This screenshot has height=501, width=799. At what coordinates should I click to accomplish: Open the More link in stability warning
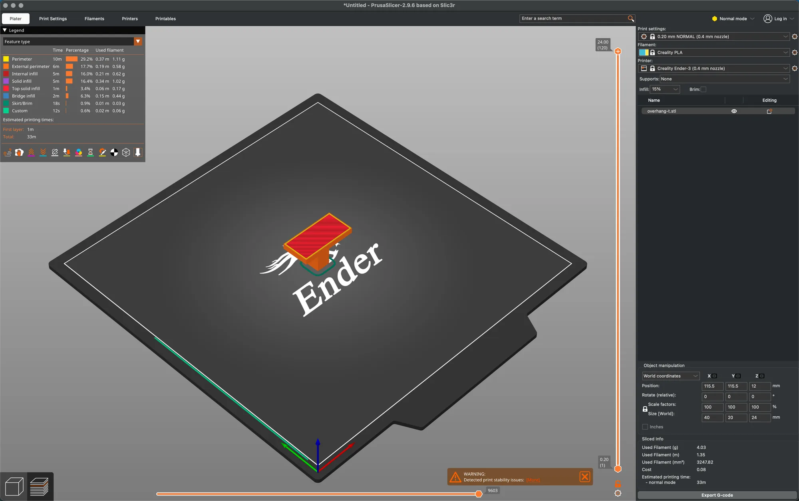click(533, 480)
